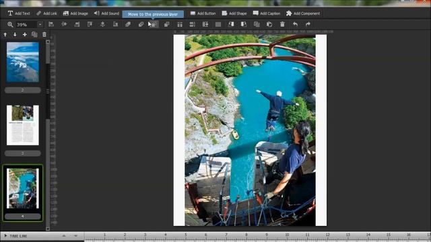Click the send to bottom layer icon

point(141,24)
